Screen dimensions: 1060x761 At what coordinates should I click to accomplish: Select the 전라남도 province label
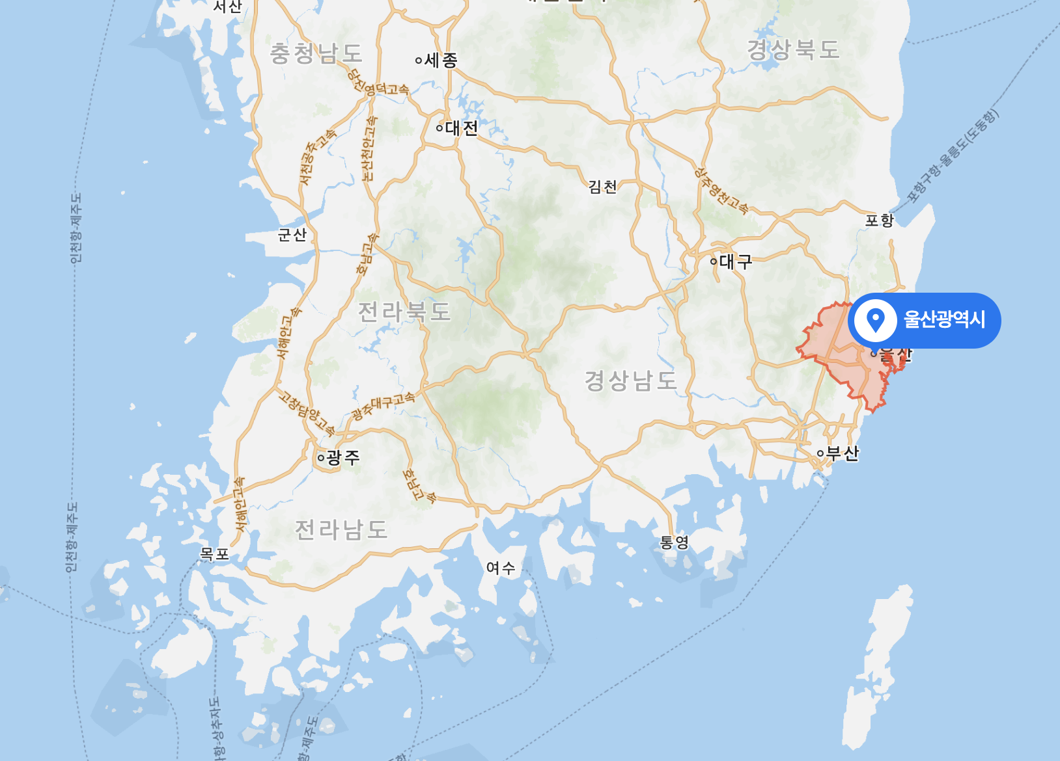[341, 529]
